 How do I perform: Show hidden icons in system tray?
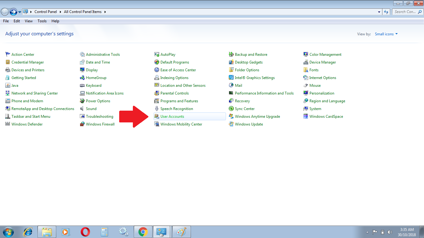368,232
